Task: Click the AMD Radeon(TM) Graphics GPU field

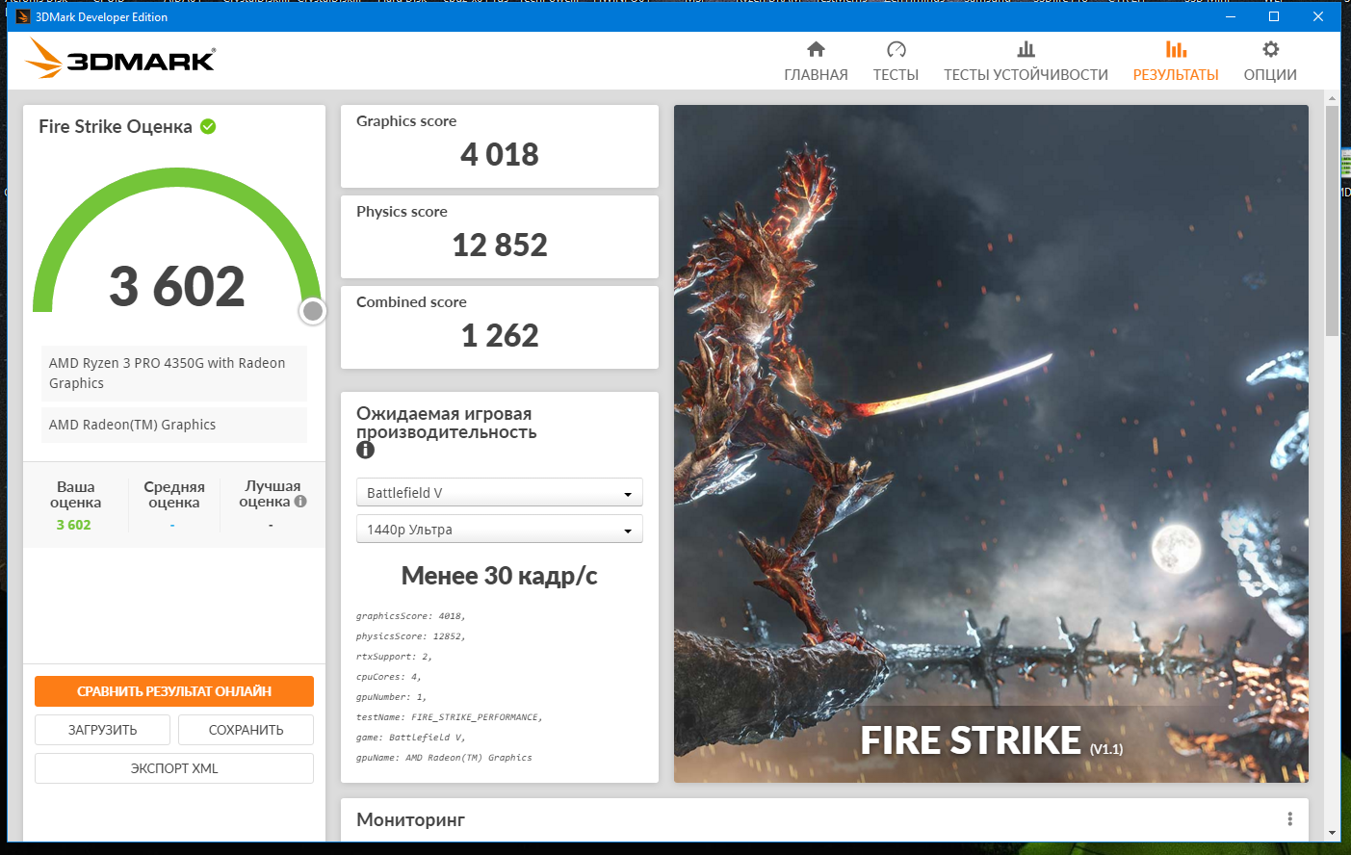Action: [x=174, y=425]
